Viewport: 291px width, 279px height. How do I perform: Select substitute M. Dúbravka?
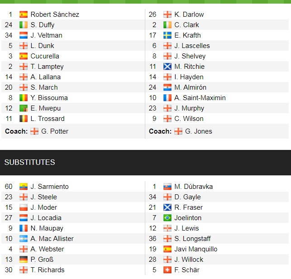click(x=193, y=187)
